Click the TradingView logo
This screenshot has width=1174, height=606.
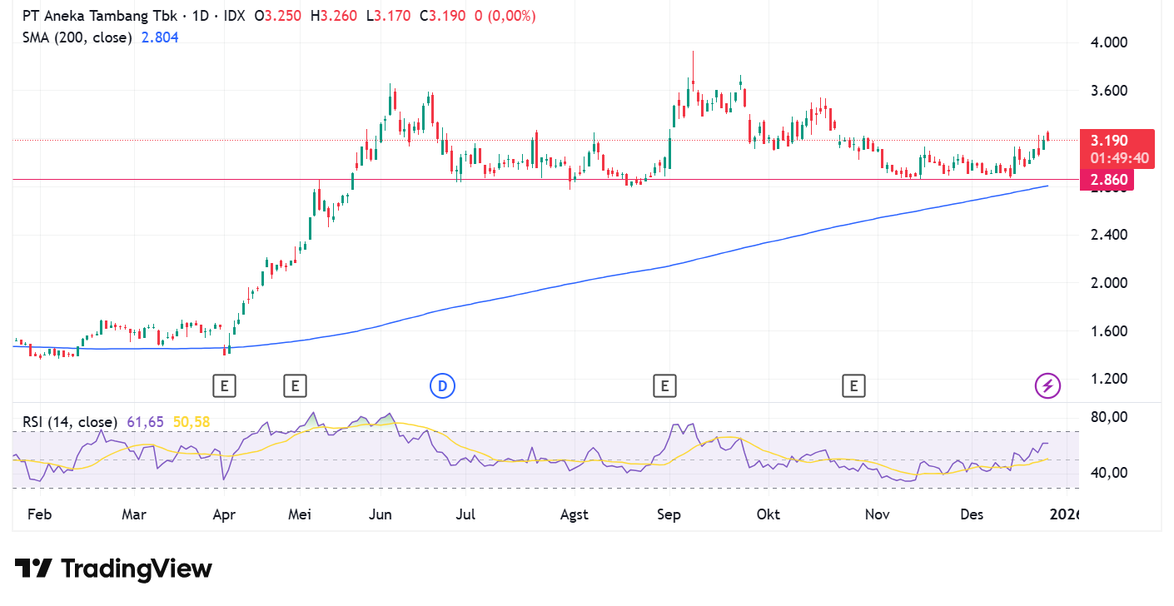point(113,569)
